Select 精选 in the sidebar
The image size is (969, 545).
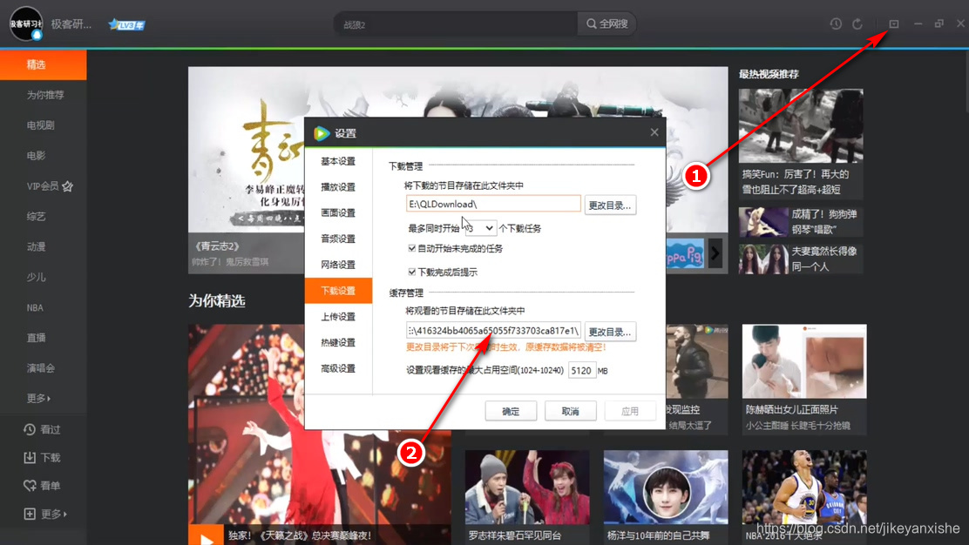[44, 64]
